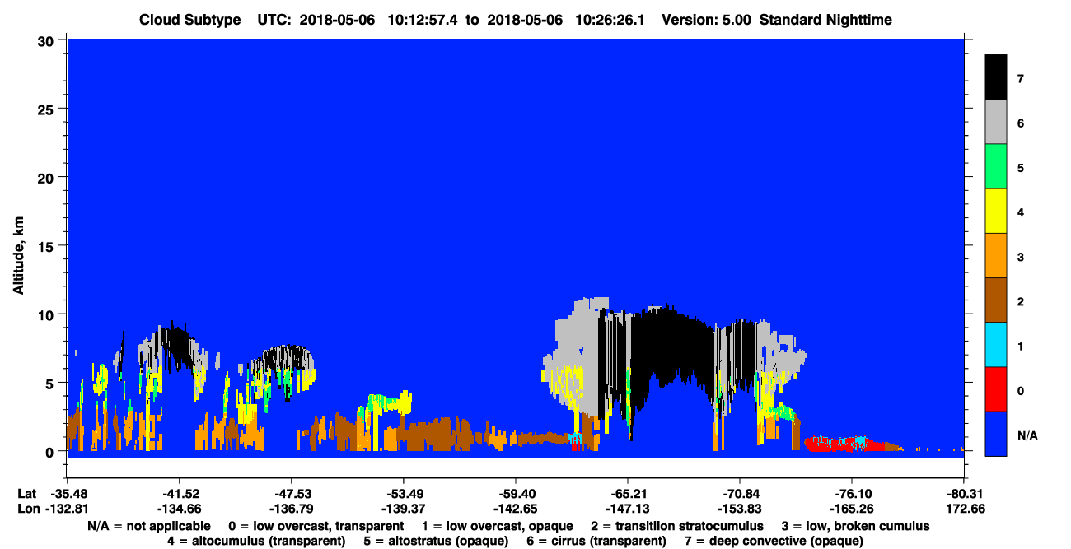This screenshot has height=549, width=1071.
Task: Pick the cyan legend swatch for class 1
Action: (x=996, y=345)
